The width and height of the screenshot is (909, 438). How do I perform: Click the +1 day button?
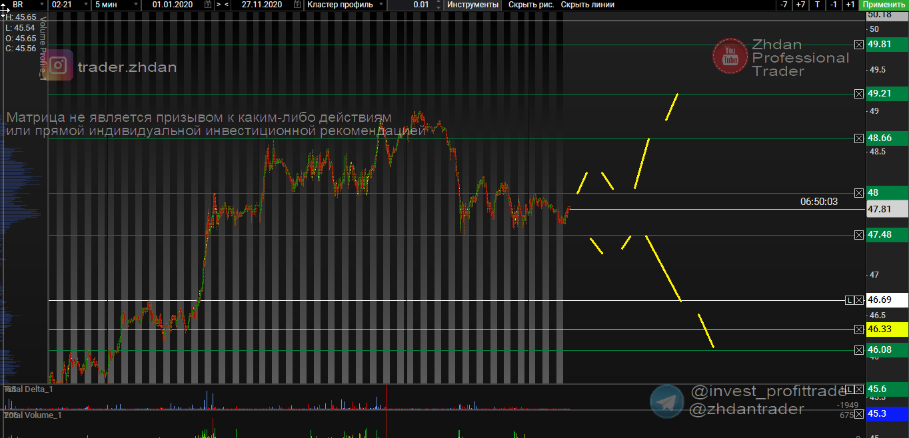click(850, 5)
